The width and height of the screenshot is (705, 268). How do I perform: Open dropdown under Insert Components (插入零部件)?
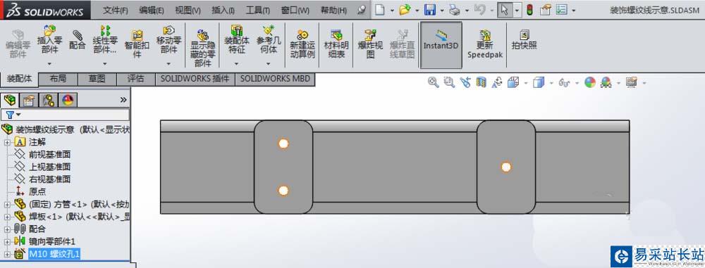pos(49,64)
